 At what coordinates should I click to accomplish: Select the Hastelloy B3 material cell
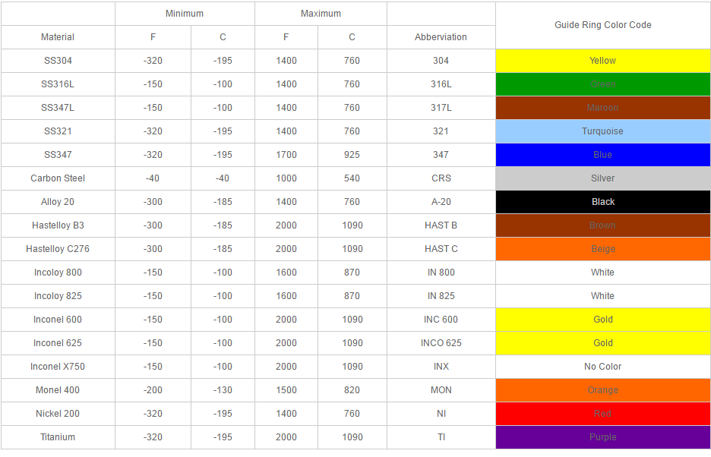pyautogui.click(x=58, y=225)
